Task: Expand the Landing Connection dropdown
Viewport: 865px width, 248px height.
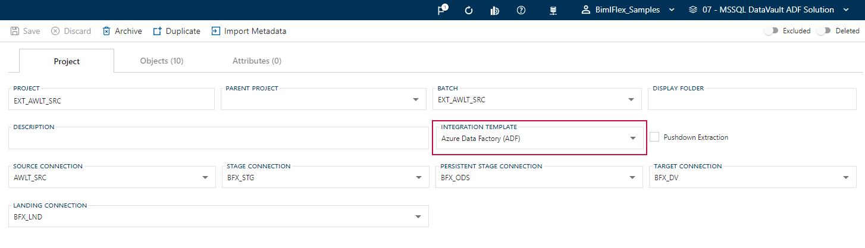Action: 418,216
